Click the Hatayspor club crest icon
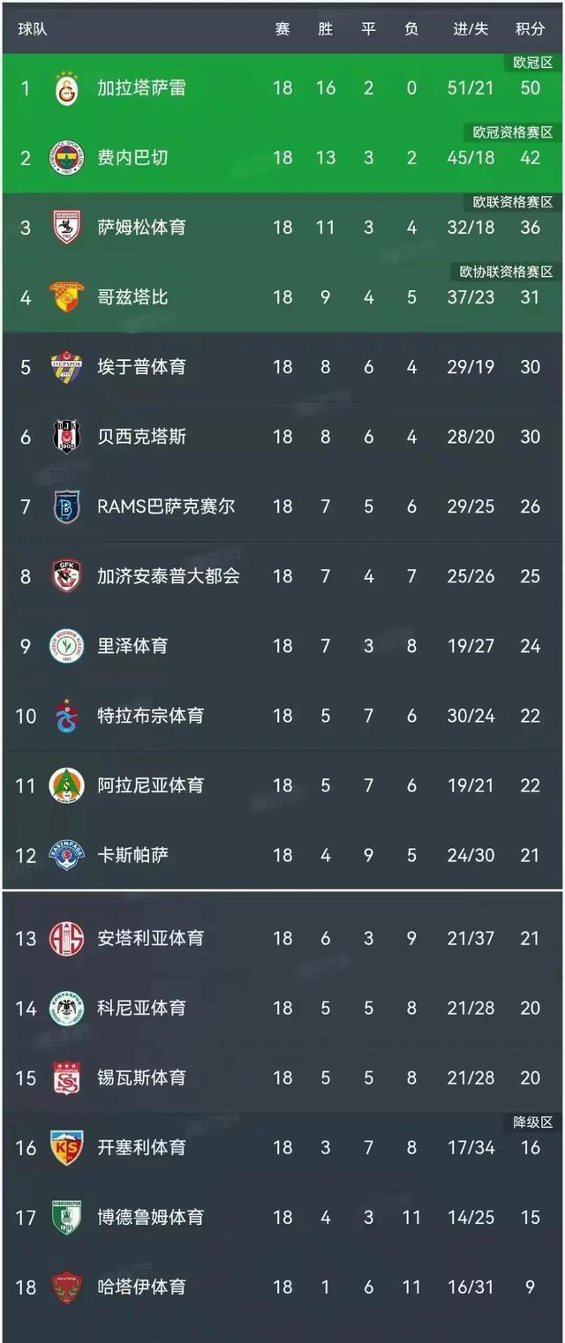 point(66,1287)
